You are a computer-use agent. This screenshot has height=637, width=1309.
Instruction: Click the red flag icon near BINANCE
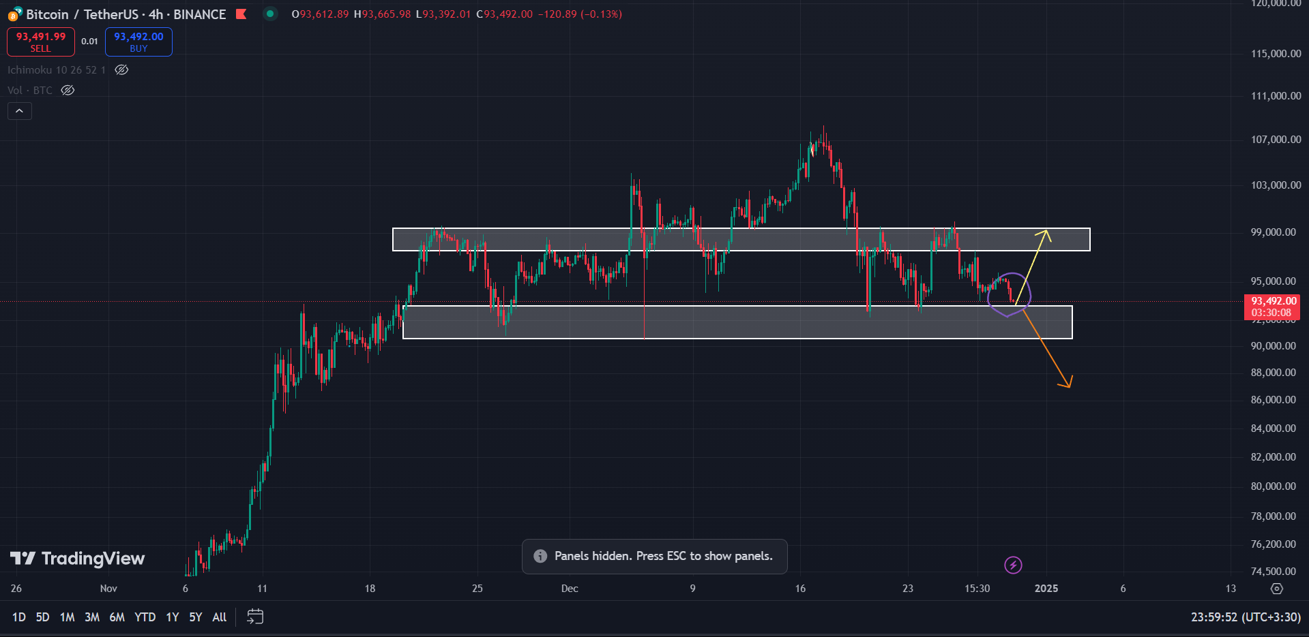(241, 14)
